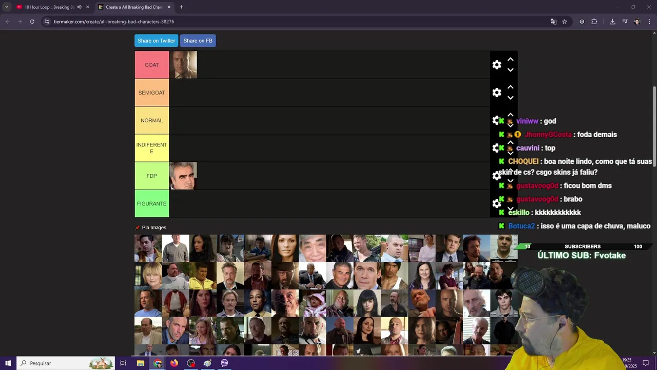This screenshot has width=657, height=370.
Task: Open browser Downloads
Action: point(612,22)
